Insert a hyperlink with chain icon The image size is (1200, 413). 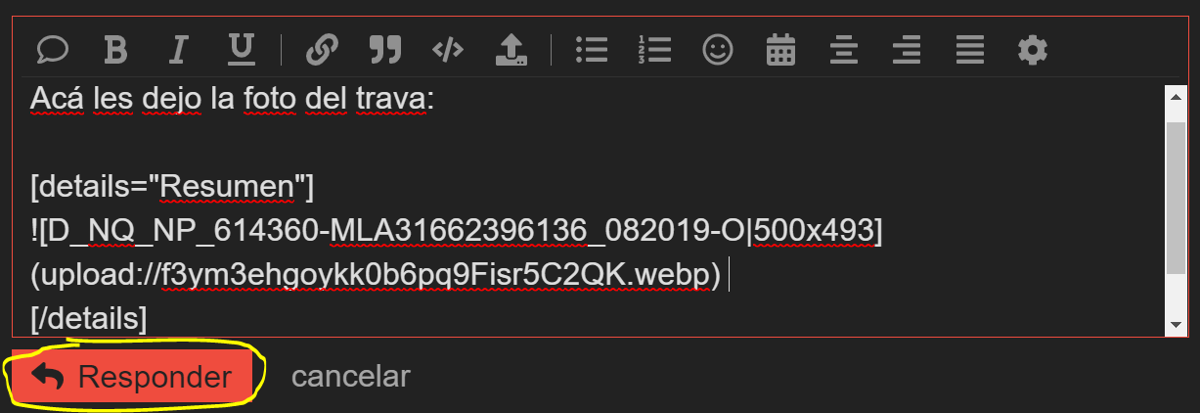(x=322, y=49)
